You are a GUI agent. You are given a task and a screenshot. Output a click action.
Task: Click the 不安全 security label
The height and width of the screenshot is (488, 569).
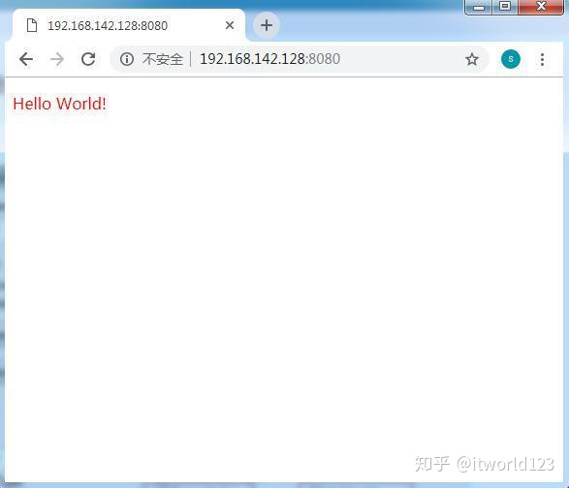(163, 59)
